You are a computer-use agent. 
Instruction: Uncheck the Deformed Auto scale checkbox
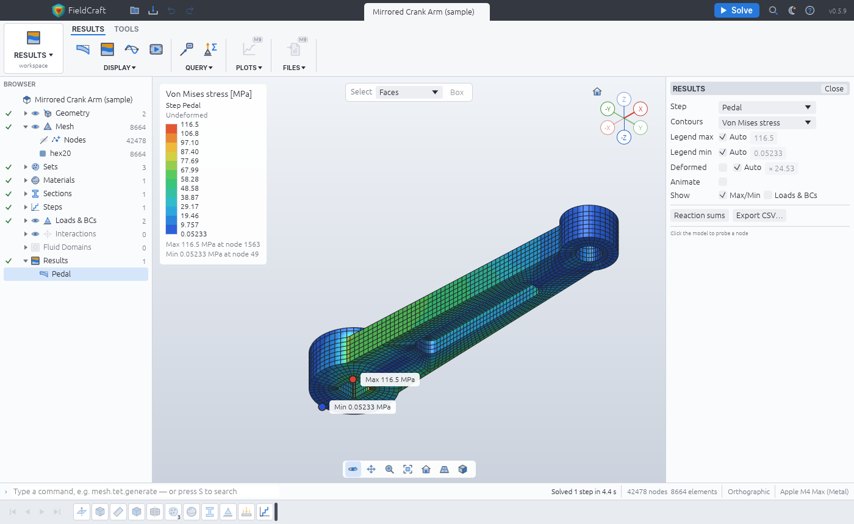[x=737, y=168]
